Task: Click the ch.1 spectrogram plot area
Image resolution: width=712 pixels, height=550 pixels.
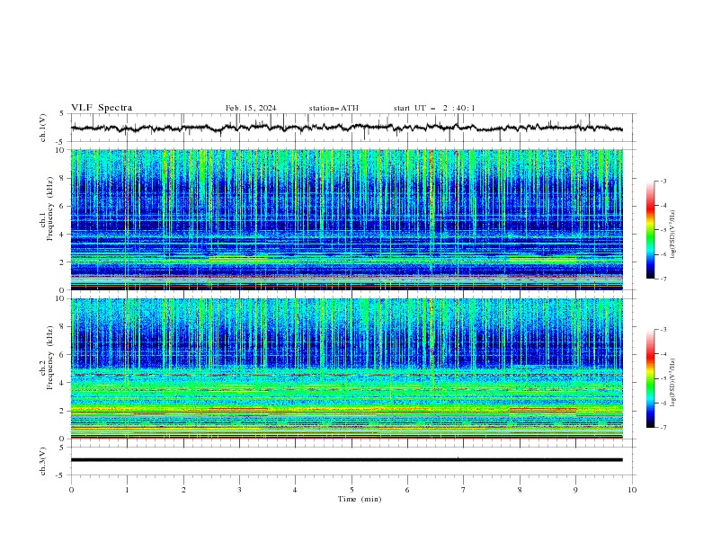Action: (346, 219)
